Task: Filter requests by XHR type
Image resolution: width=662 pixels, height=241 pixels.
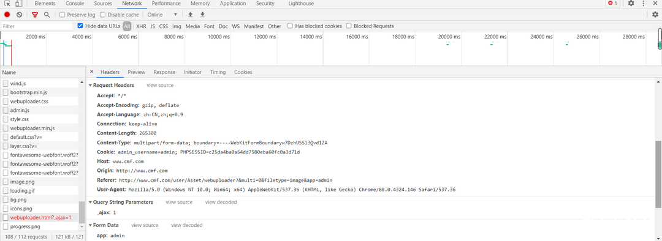Action: [141, 26]
